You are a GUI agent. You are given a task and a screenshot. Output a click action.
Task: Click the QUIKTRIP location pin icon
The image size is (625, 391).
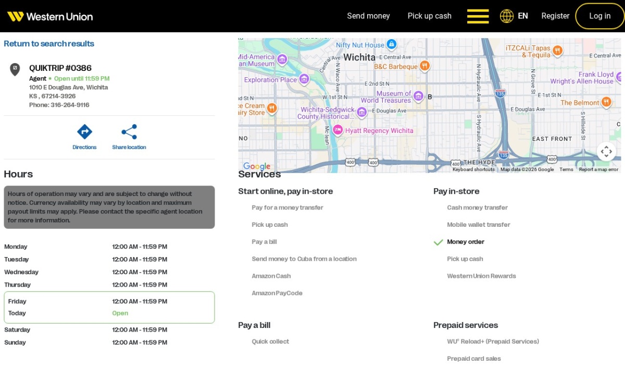click(15, 69)
